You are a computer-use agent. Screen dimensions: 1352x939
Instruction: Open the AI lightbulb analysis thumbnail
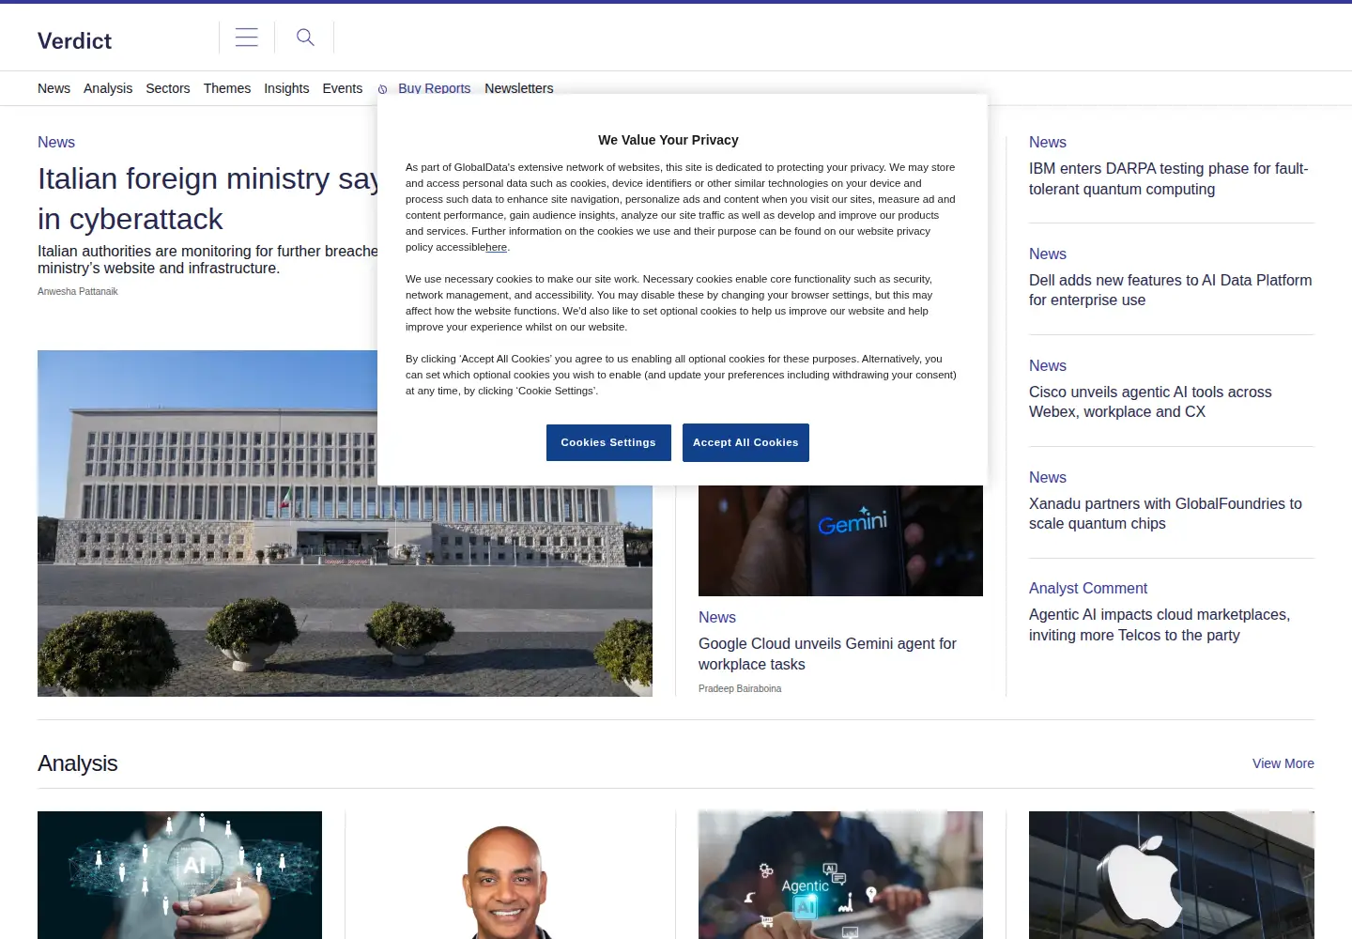point(179,875)
